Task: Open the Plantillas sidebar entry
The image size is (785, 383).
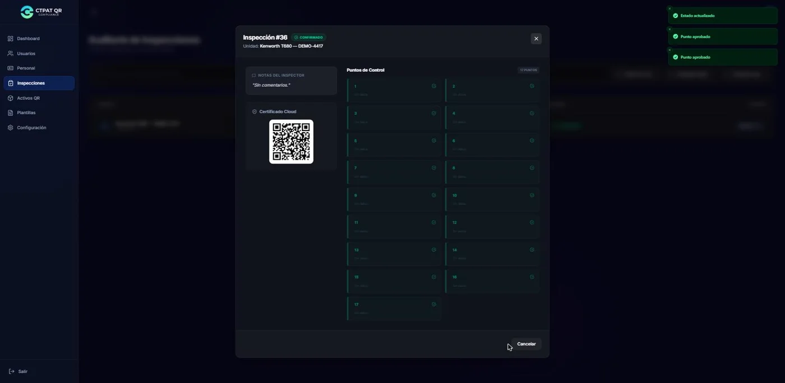Action: [39, 113]
